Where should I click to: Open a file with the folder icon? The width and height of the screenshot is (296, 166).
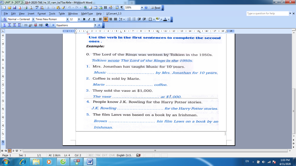(10, 8)
